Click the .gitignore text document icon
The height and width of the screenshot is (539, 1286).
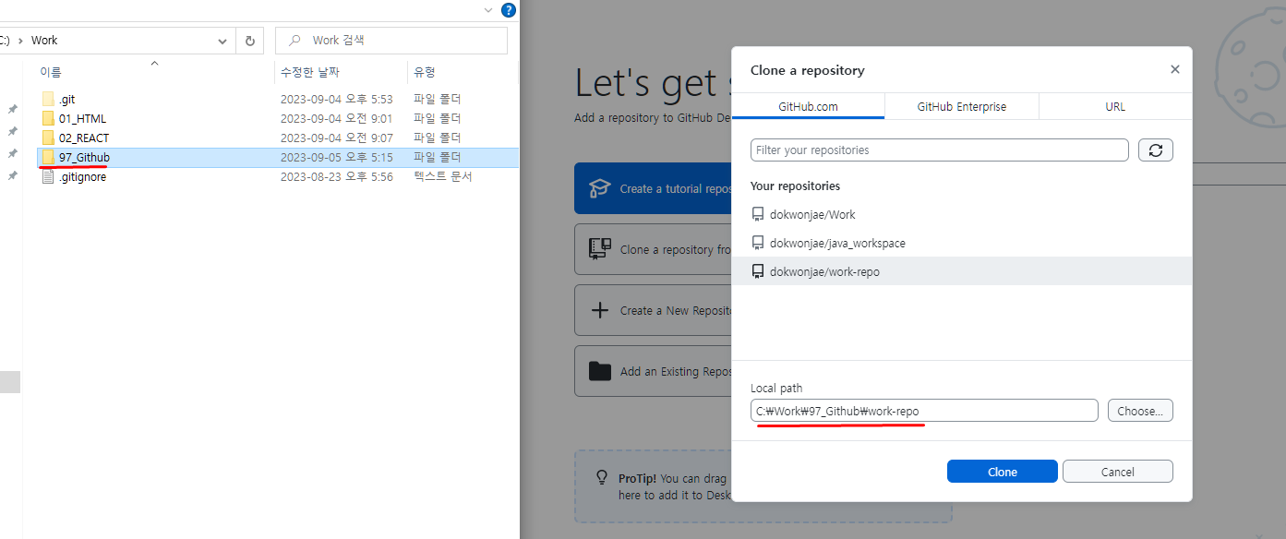coord(48,176)
